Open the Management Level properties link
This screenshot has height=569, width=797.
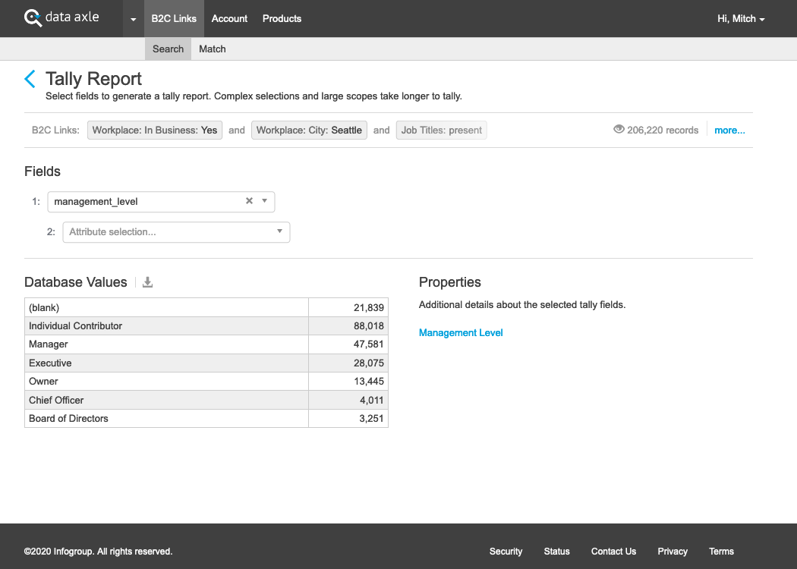tap(461, 332)
